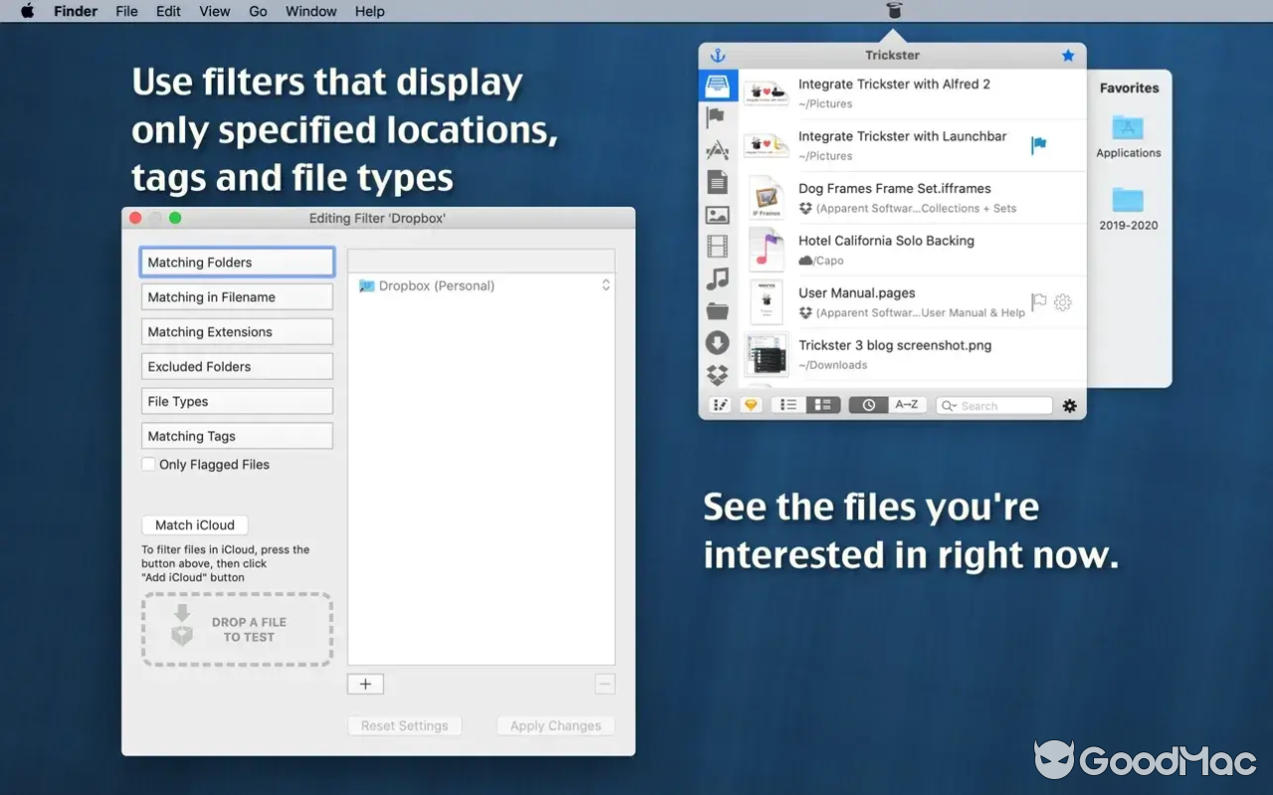This screenshot has height=795, width=1273.
Task: Switch to the Matching Extensions filter section
Action: click(x=237, y=331)
